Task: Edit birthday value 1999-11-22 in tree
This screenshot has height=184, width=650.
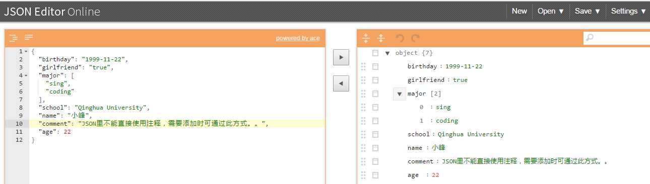Action: (x=464, y=66)
